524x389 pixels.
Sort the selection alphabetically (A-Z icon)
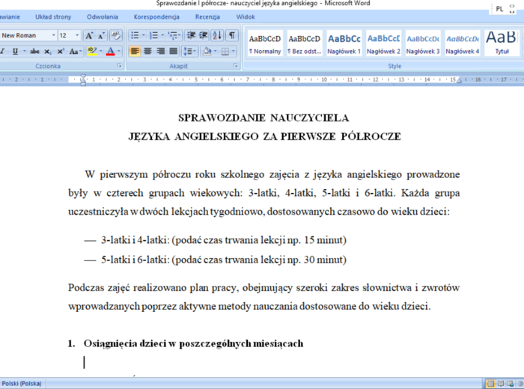click(217, 35)
